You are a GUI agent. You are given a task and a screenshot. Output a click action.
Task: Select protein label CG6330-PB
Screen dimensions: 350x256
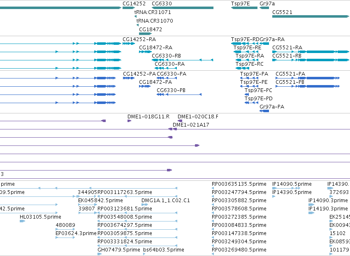pos(171,90)
